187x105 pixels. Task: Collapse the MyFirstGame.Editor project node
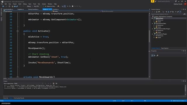(x=152, y=24)
